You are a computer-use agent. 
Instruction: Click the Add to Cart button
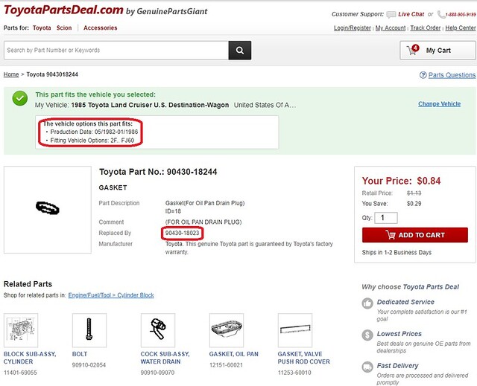tap(415, 235)
